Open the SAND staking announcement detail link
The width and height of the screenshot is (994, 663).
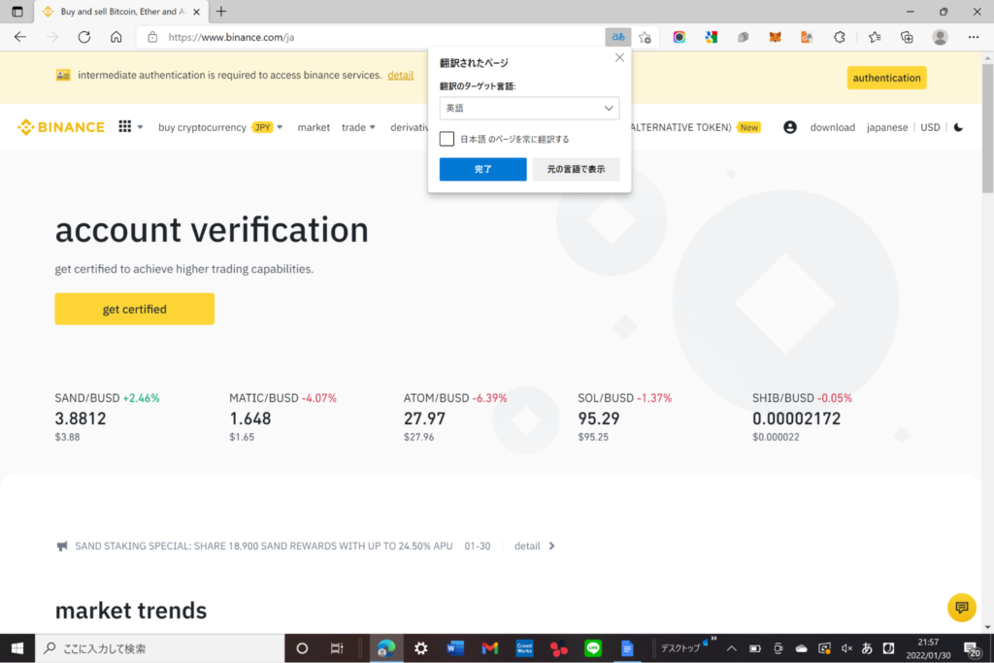[527, 546]
